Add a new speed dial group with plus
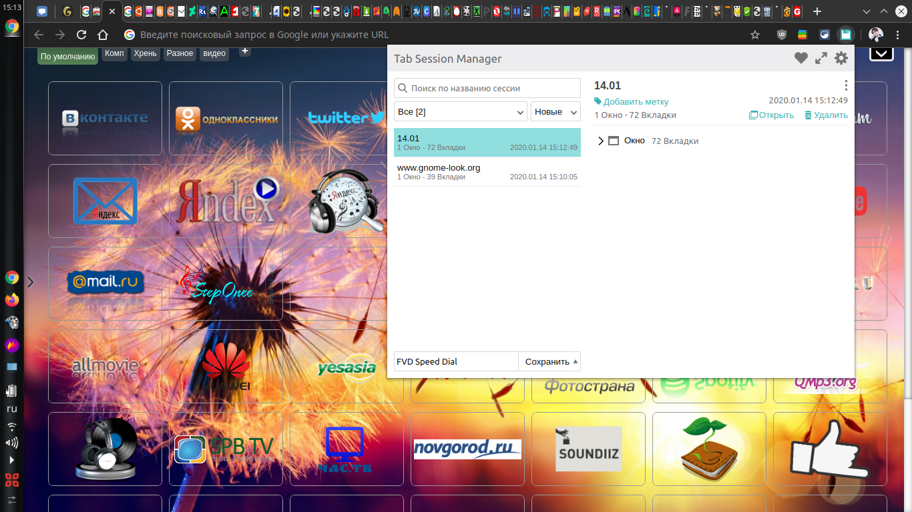912x512 pixels. (x=245, y=51)
